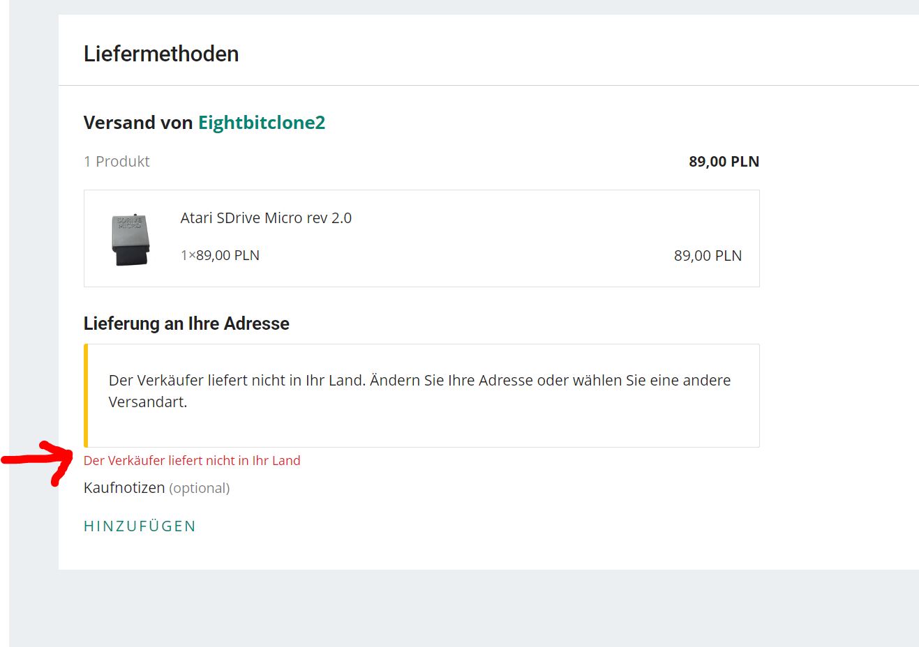Click the '1 Produkt' count label
This screenshot has height=647, width=919.
click(117, 161)
